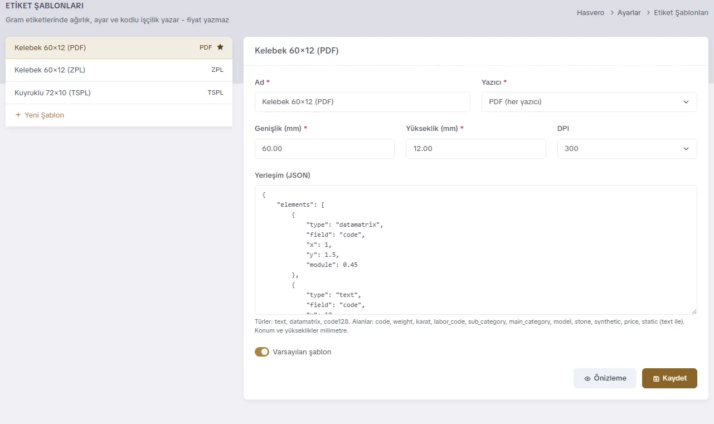This screenshot has height=424, width=714.
Task: Click the star icon on Kelebek 60×12 (PDF)
Action: (220, 47)
